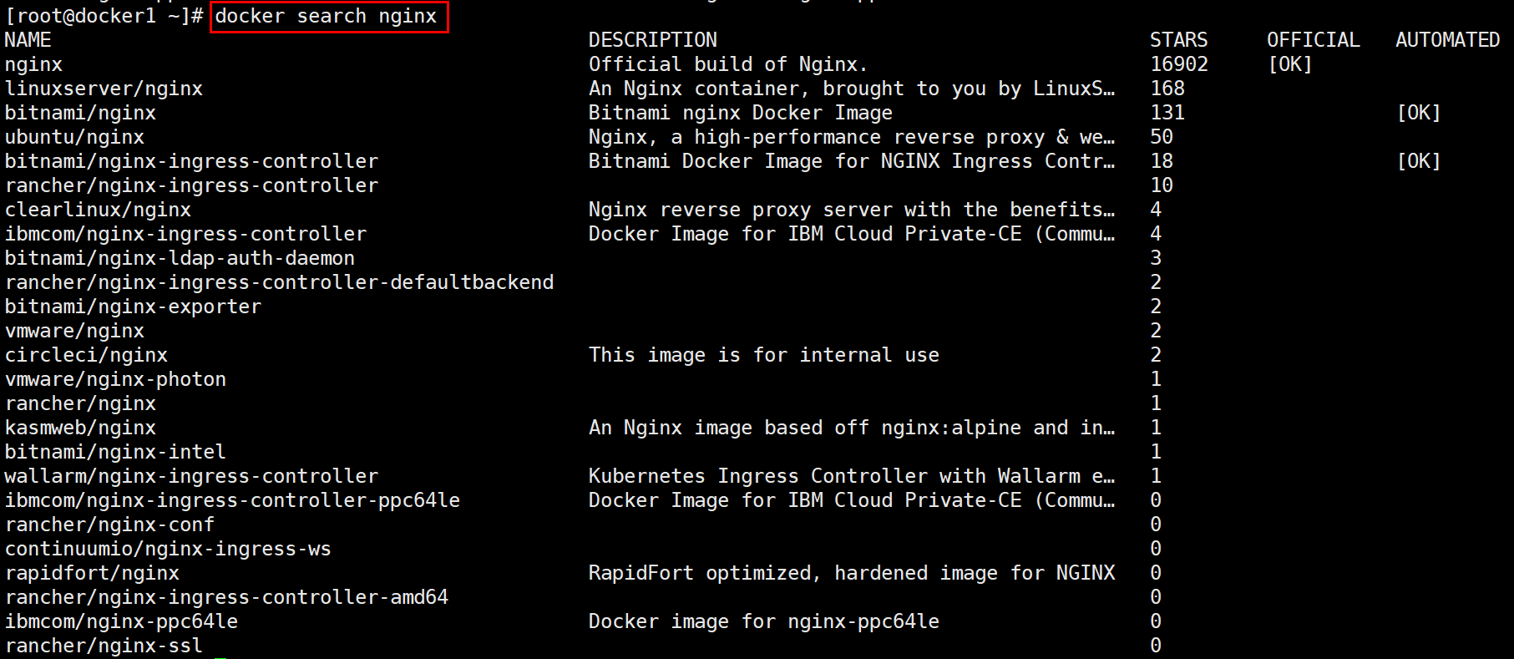Screen dimensions: 1514x659
Task: Click the [root@docker1 ~]# prompt
Action: (x=104, y=16)
